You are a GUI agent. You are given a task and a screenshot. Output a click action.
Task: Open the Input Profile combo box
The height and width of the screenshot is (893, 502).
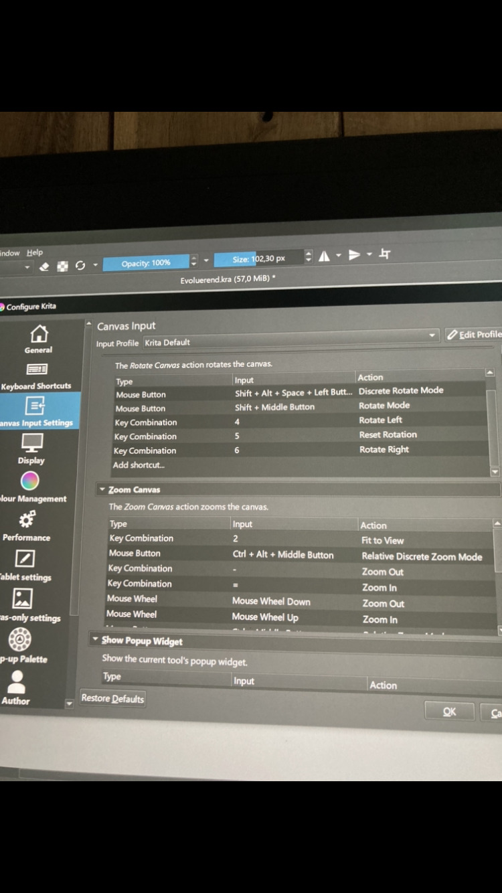tap(291, 339)
